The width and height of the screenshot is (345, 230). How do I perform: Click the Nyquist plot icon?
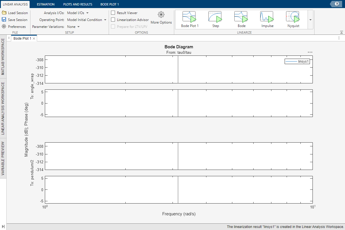click(293, 17)
